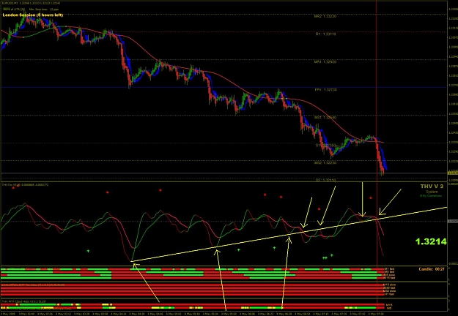Screen dimensions: 458x316
Task: Click the By Cobraforex credit text
Action: (431, 196)
